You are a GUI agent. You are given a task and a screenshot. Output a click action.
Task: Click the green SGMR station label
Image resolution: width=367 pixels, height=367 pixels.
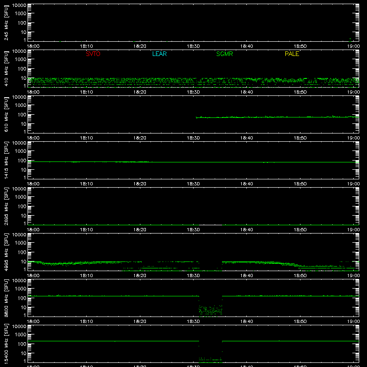coord(224,54)
